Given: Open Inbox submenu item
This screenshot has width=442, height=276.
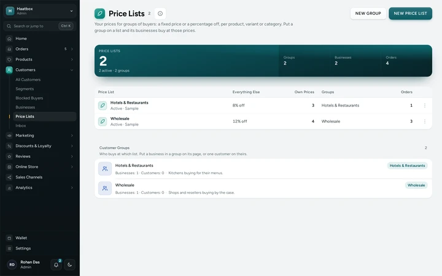Looking at the screenshot, I should click(21, 126).
